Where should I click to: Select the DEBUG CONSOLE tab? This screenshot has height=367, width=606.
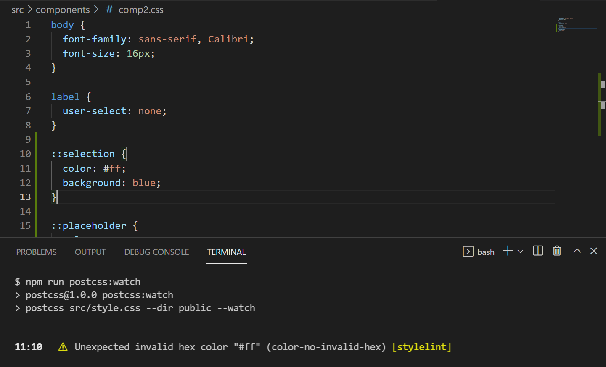tap(156, 252)
